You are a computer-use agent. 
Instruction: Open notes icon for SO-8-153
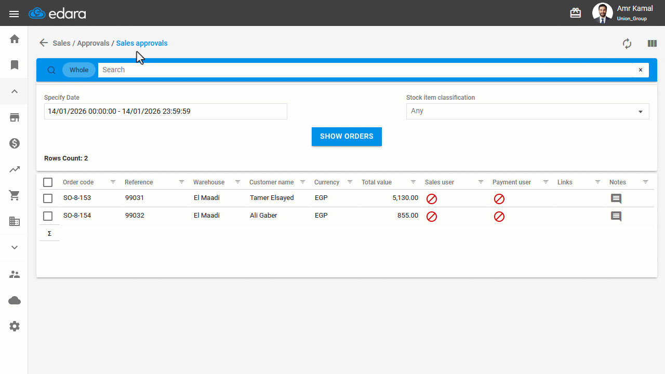click(616, 199)
